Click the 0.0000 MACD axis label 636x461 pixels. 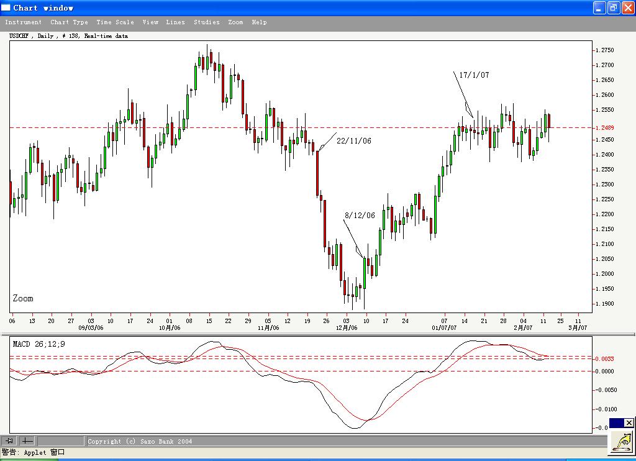605,372
